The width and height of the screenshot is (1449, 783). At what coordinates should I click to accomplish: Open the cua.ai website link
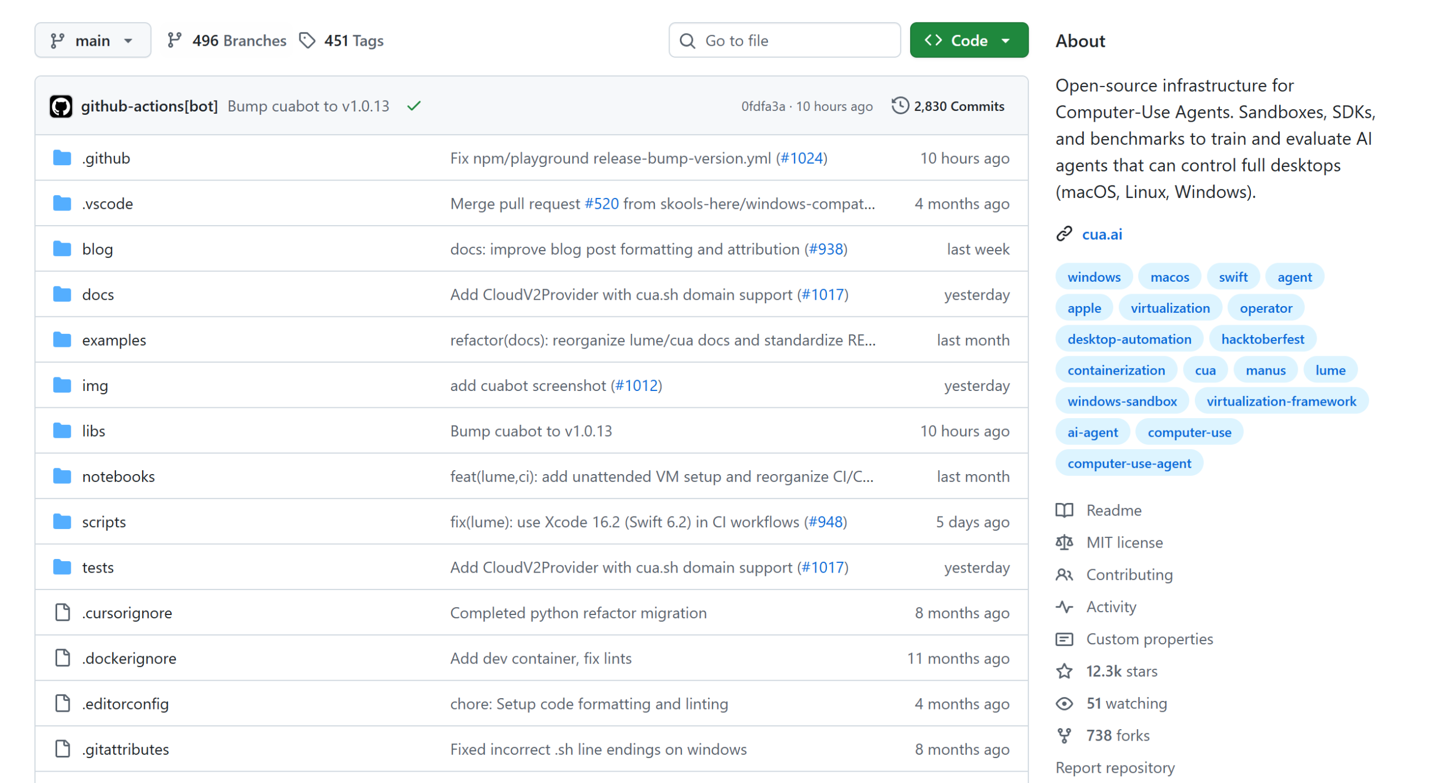(x=1101, y=234)
